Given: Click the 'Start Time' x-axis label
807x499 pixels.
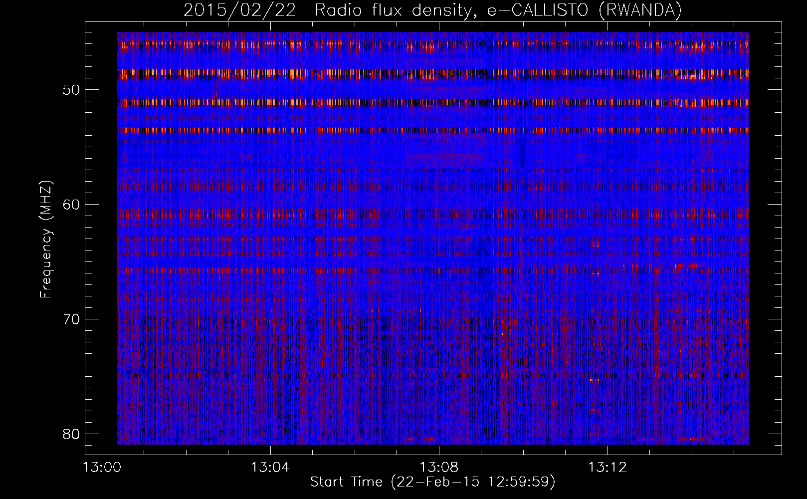Looking at the screenshot, I should (x=432, y=482).
